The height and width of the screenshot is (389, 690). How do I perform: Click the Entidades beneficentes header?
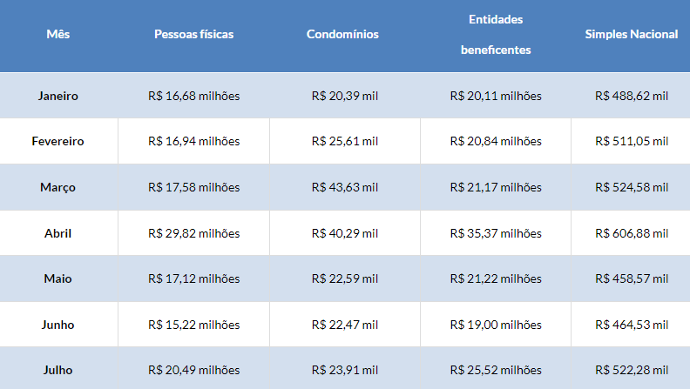click(x=495, y=35)
